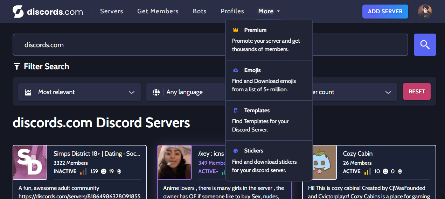
Task: Open the /xey : icns server thumbnail
Action: click(175, 163)
